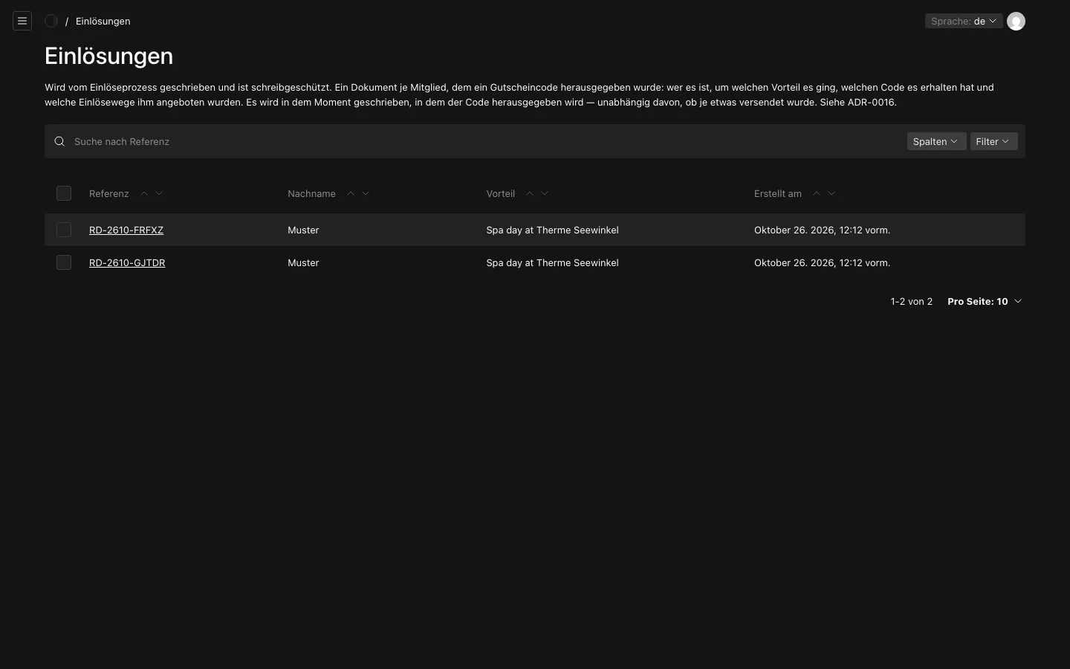Sort Vorteil column descending
Viewport: 1070px width, 669px height.
click(545, 193)
